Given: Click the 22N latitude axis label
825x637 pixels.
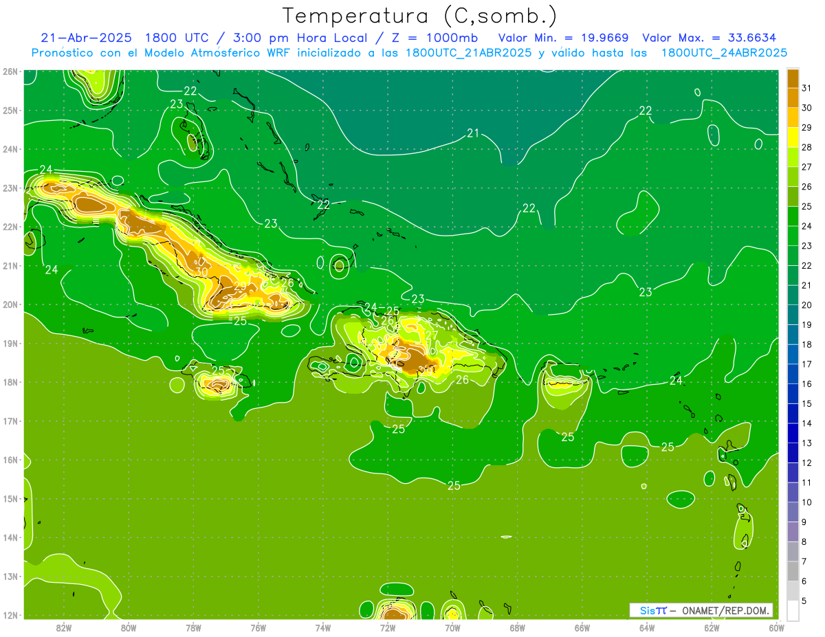Looking at the screenshot, I should (10, 227).
